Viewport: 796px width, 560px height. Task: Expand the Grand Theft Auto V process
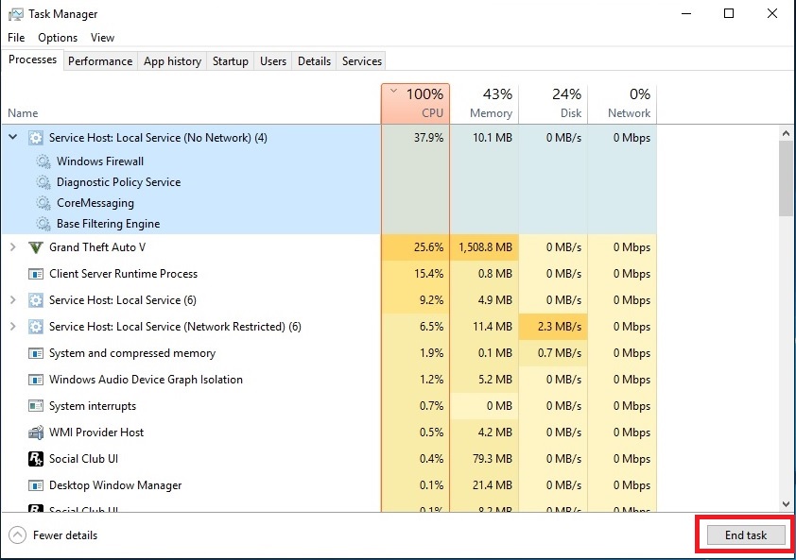(13, 247)
